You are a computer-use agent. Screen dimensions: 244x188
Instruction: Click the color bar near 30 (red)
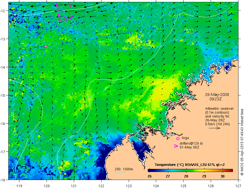click(223, 171)
